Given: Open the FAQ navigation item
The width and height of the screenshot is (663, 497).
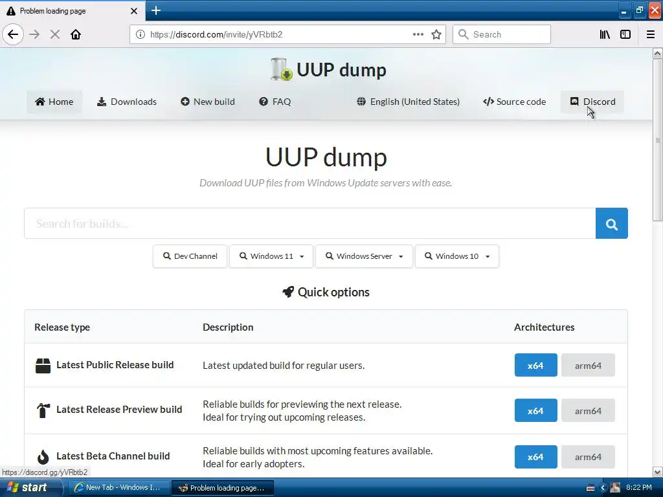Looking at the screenshot, I should click(275, 102).
